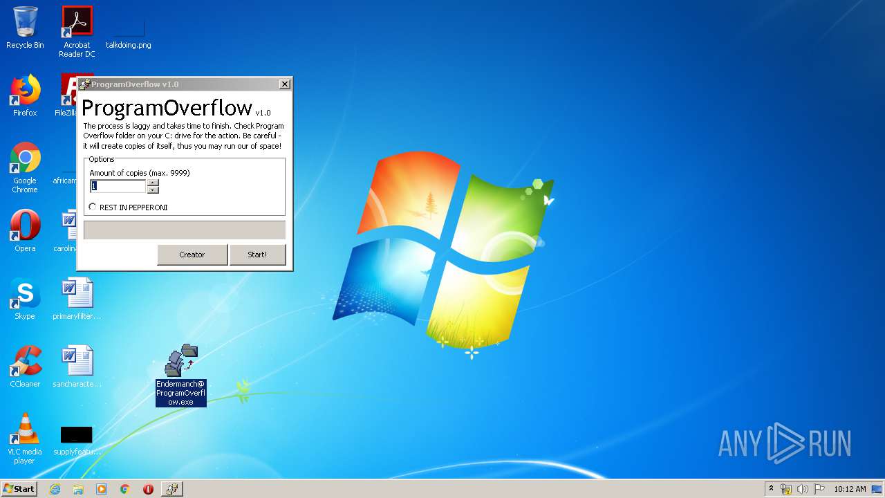Open the network status tray icon
The height and width of the screenshot is (498, 885).
[x=786, y=489]
